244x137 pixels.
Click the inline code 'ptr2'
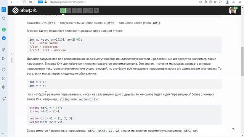[111, 23]
